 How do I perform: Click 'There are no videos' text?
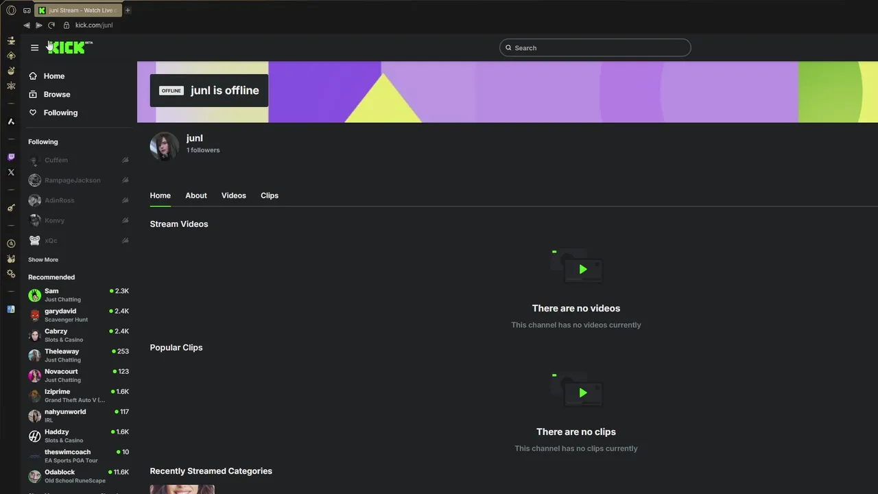(576, 309)
